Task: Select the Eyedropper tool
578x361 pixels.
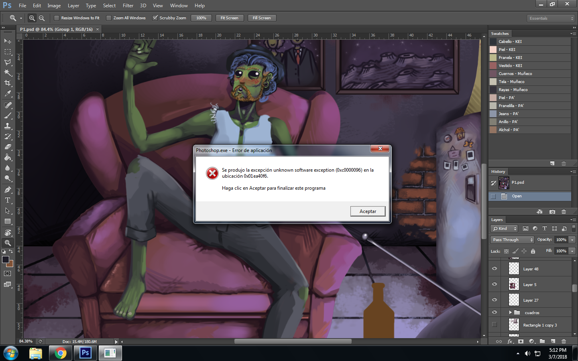Action: coord(8,93)
